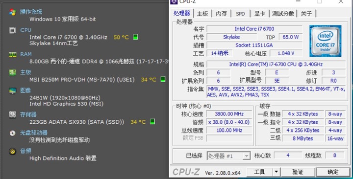Switch to the 关于 tab in CPU-Z

(x=306, y=14)
